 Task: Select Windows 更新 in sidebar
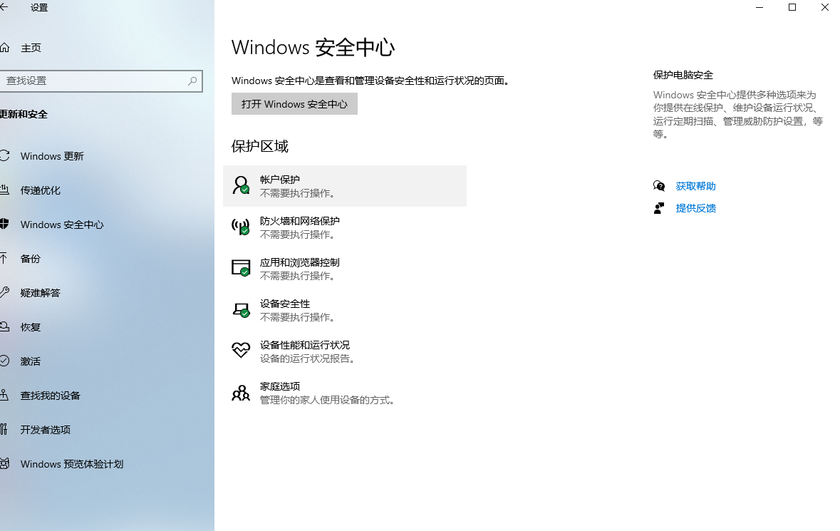(52, 156)
